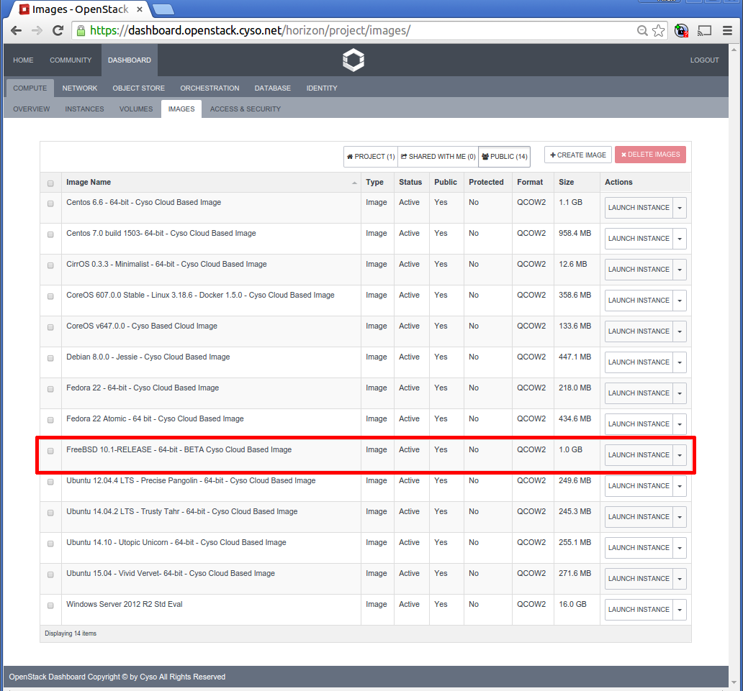Click the zoom magnifier icon in address bar
Screen dimensions: 743x691
pos(642,31)
